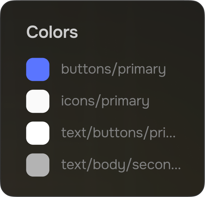Viewport: 205px width, 197px height.
Task: Click the Colors heading
Action: pos(52,32)
